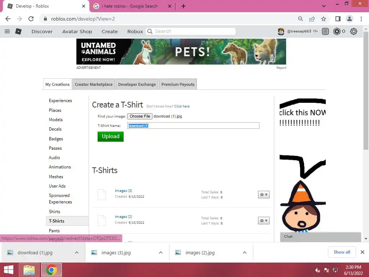Open the Roblox notifications feed icon
This screenshot has width=369, height=277.
325,31
